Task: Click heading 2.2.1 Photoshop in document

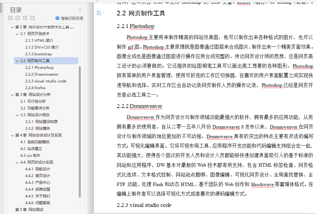Action: coord(136,26)
